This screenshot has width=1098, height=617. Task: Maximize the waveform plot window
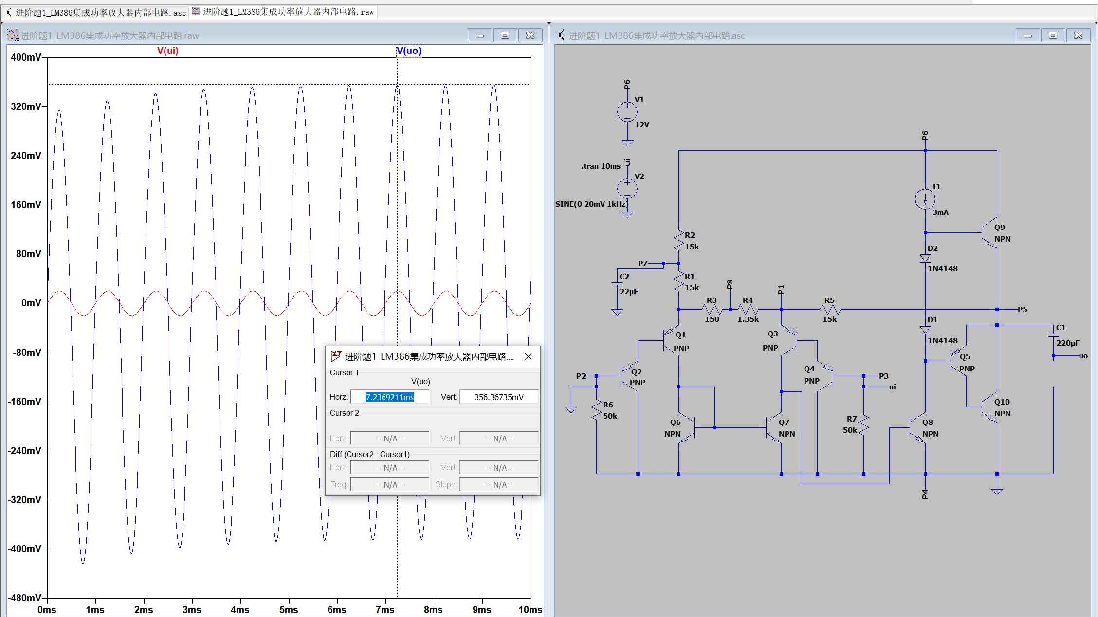pos(505,35)
